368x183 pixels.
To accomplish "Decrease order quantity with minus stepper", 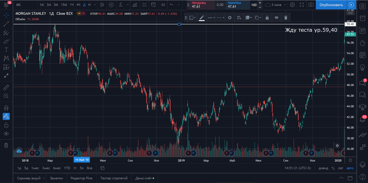I will (260, 7).
